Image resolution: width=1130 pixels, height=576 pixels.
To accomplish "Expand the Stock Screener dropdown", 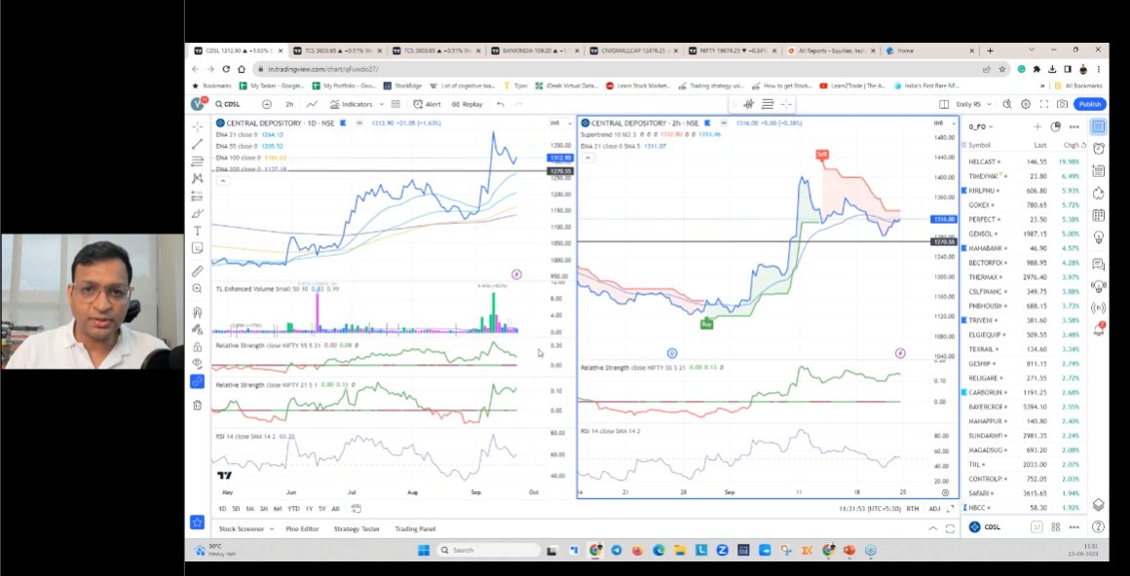I will coord(272,529).
